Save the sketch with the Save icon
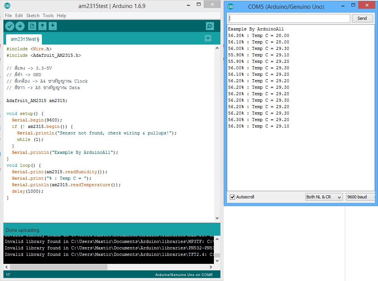Screen dimensions: 378x281 pos(53,26)
